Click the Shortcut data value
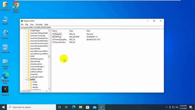195x110 pixels. [x=90, y=34]
